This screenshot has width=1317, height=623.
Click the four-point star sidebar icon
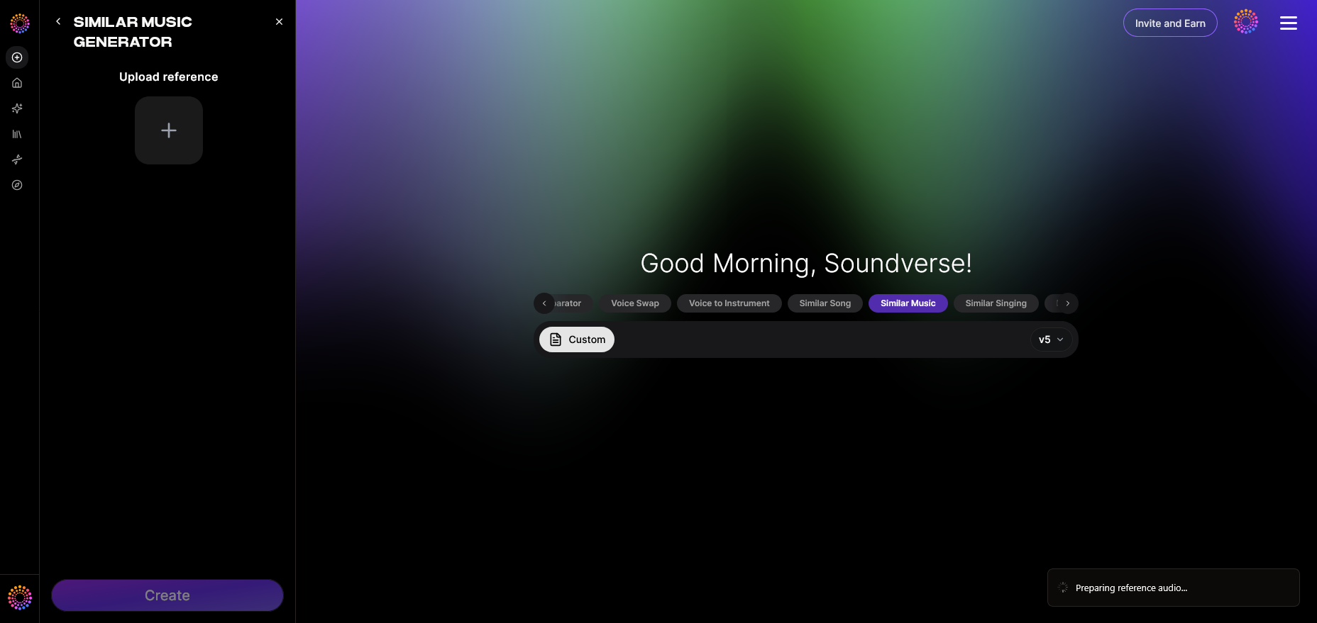[x=17, y=159]
